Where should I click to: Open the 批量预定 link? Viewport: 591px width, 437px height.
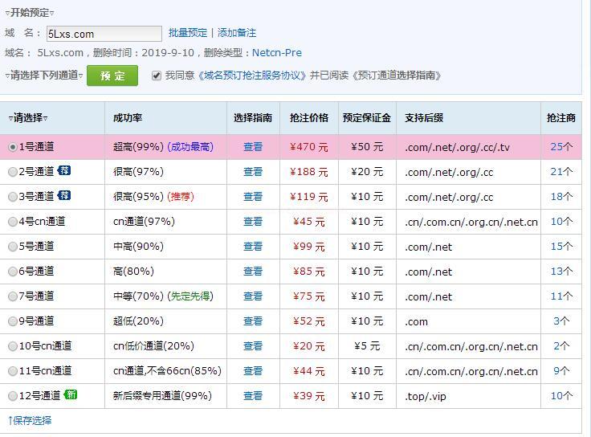coord(187,33)
